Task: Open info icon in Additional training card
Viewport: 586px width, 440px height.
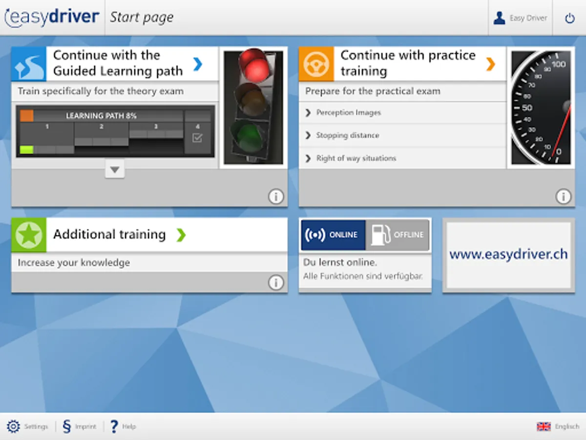Action: pos(276,283)
